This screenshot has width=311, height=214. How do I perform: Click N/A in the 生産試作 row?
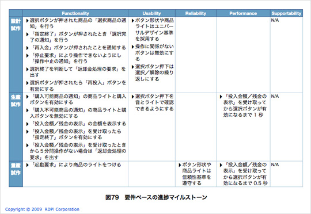coord(275,96)
